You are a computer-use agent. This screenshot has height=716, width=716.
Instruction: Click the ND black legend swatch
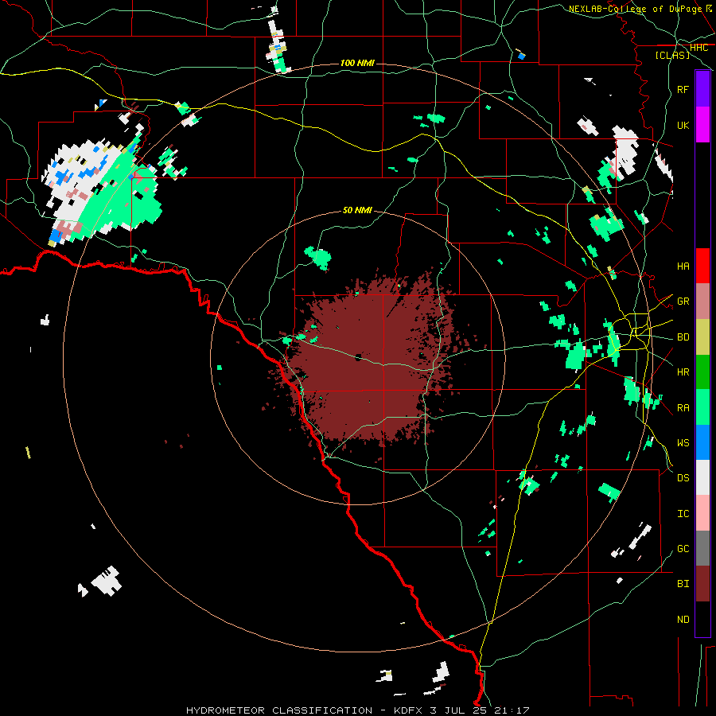coord(702,619)
